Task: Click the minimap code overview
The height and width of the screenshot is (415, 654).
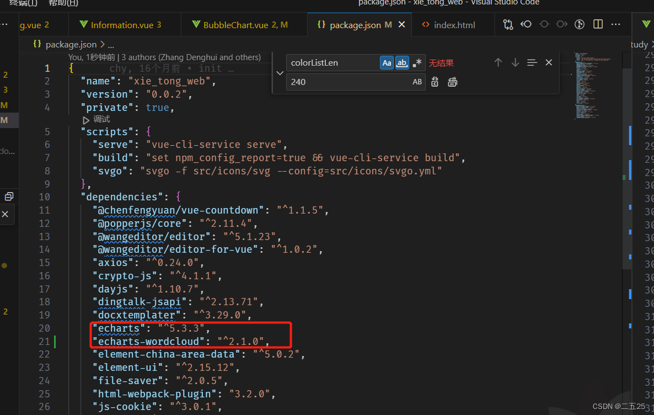Action: coord(592,86)
